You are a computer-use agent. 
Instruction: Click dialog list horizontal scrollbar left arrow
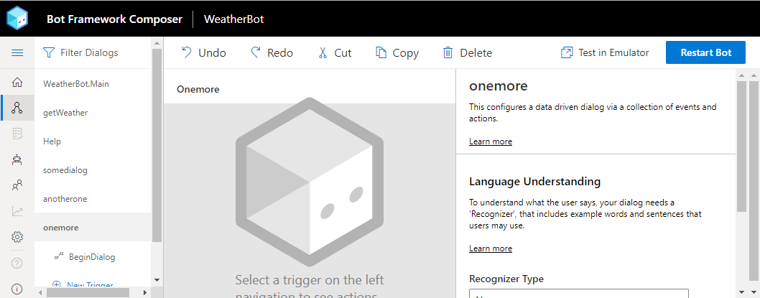(40, 293)
